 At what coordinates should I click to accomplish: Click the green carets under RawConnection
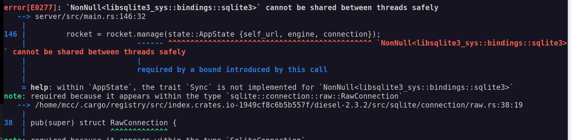[139, 130]
